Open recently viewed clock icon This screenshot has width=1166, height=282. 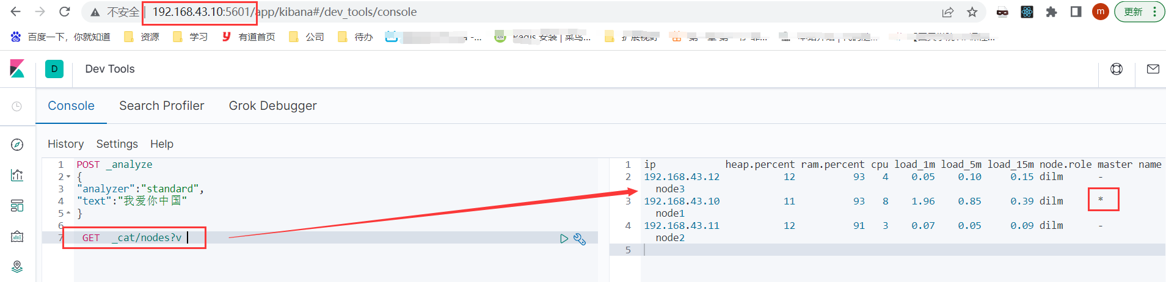17,106
